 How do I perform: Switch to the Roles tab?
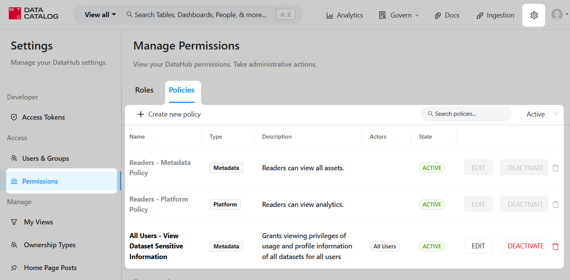click(x=144, y=90)
